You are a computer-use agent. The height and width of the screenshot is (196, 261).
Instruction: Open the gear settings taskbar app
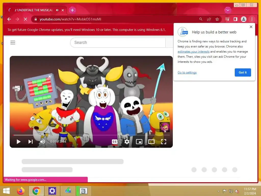point(52,191)
